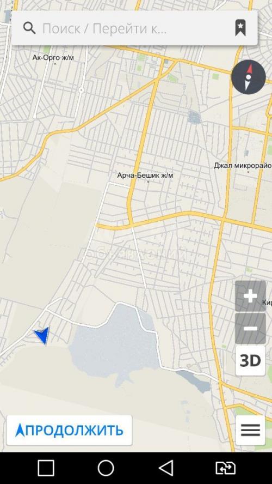Click the Поиск / Перейти к search field
The width and height of the screenshot is (272, 484).
click(x=134, y=28)
